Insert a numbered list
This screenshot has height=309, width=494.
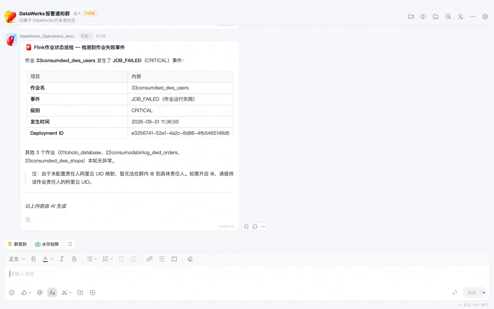coord(106,259)
